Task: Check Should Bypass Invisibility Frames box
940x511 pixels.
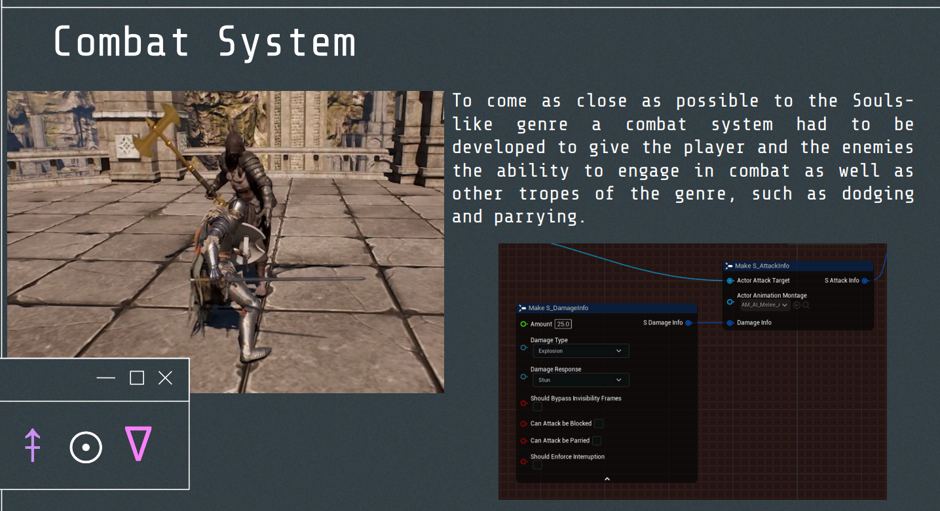Action: pos(538,407)
